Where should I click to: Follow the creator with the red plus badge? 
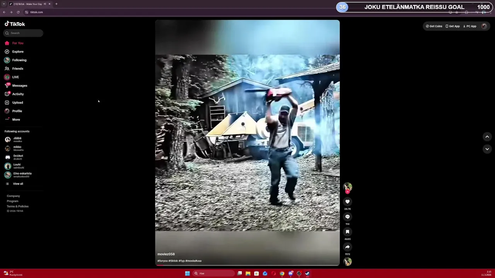point(347,192)
